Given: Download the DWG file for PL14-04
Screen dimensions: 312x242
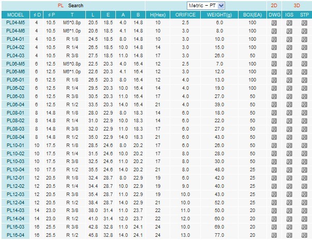Looking at the screenshot, I should tap(274, 218).
